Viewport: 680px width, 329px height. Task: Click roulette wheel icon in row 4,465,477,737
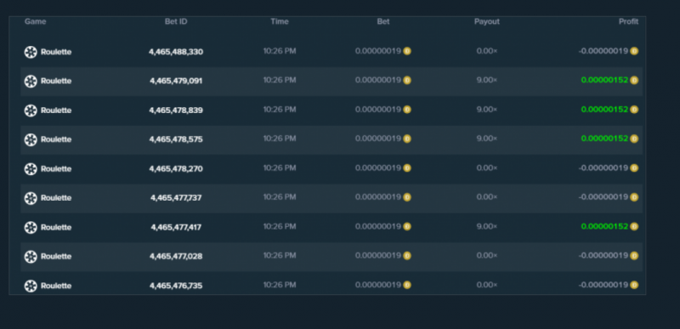tap(31, 198)
